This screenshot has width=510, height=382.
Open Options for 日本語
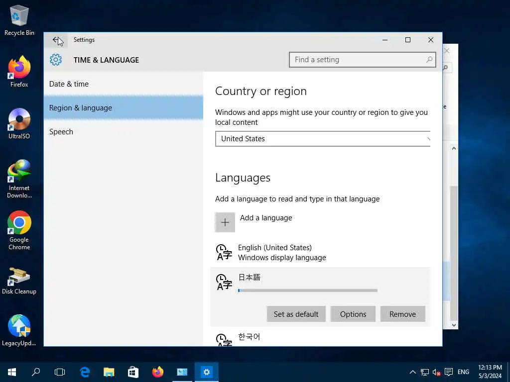point(353,314)
